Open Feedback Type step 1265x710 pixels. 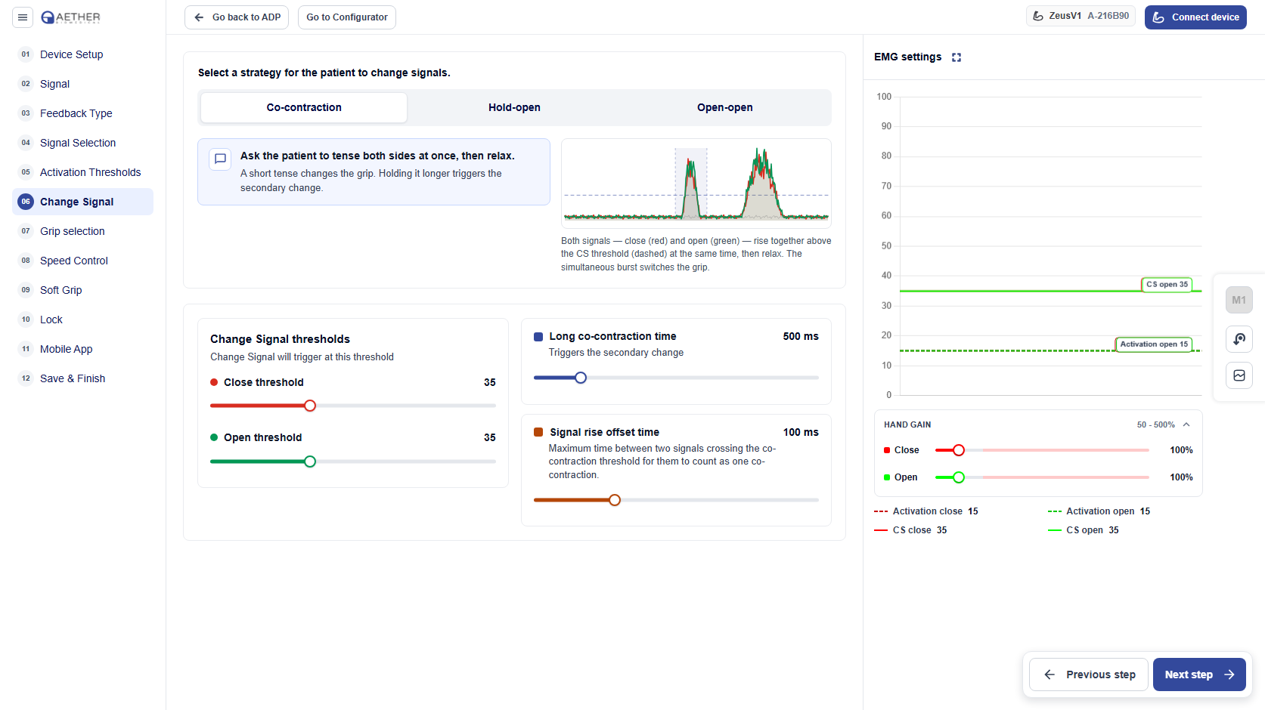click(x=83, y=113)
